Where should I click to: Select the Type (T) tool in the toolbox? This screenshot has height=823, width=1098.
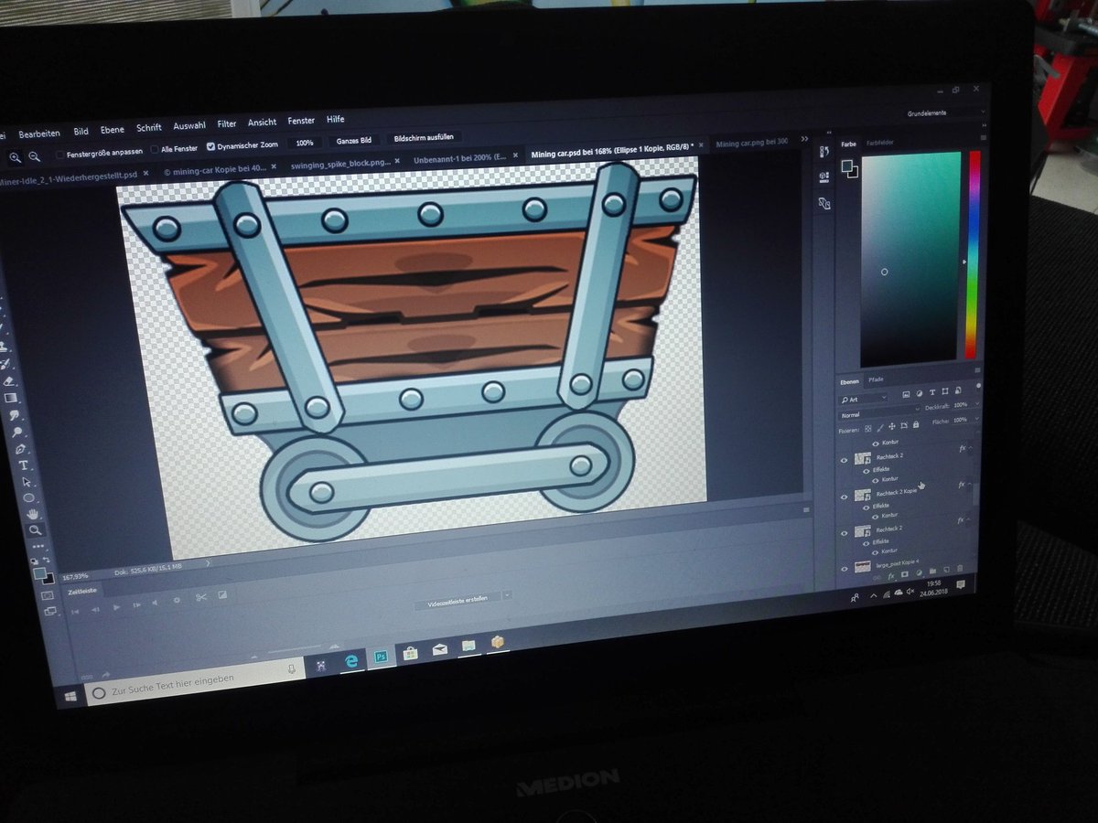click(23, 465)
